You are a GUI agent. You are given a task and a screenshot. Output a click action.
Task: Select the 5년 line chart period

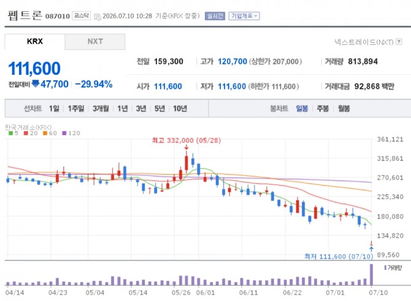(159, 108)
